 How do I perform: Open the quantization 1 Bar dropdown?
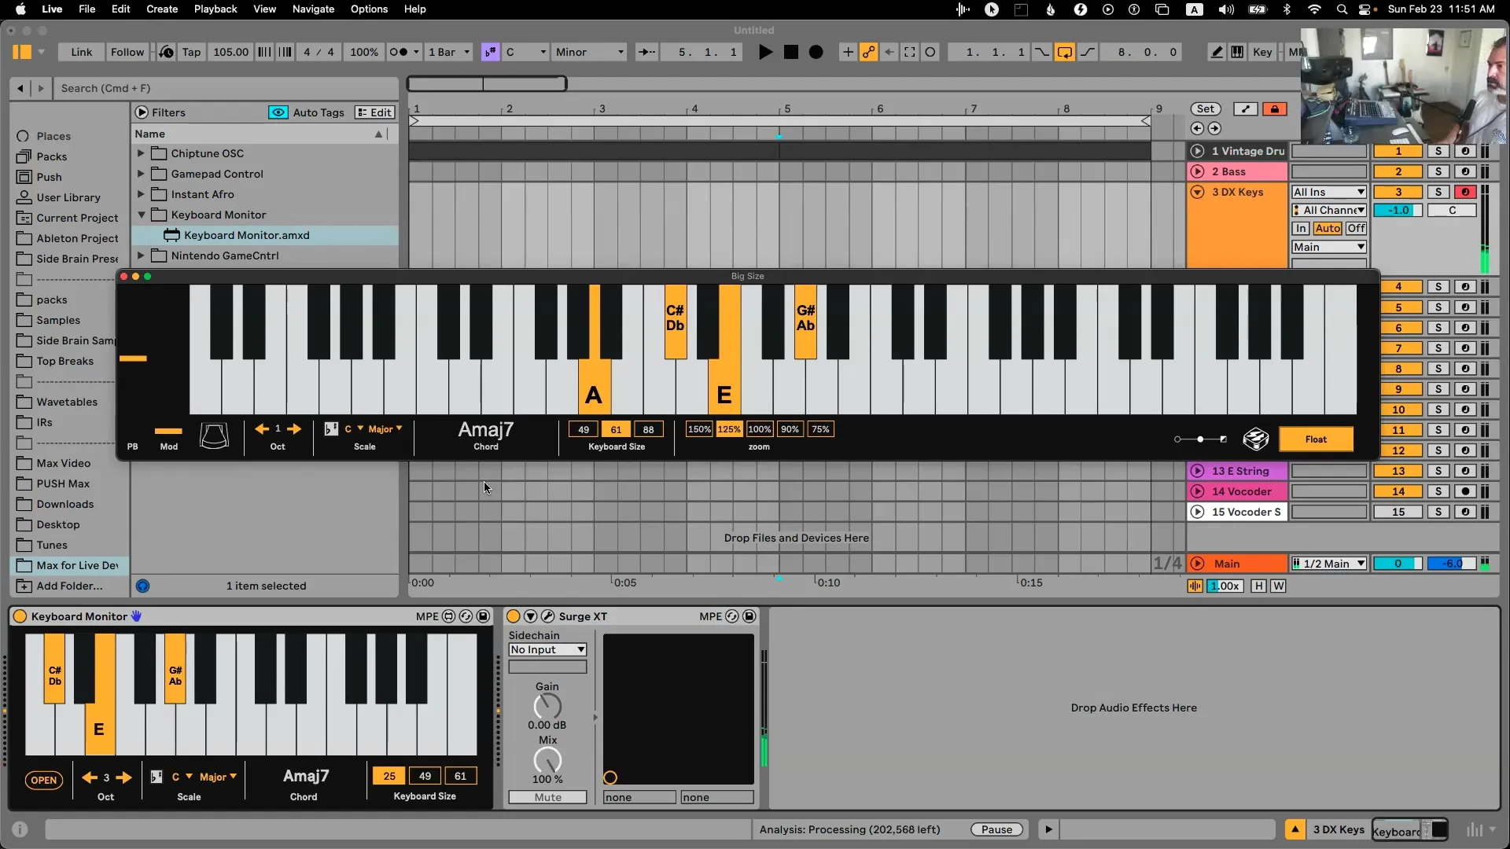click(x=449, y=52)
